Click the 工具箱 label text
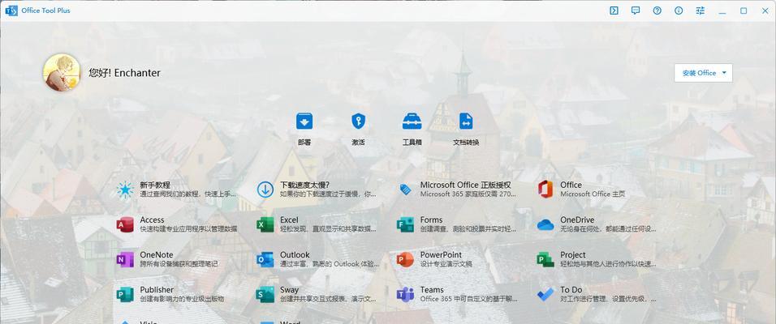The width and height of the screenshot is (776, 324). (x=412, y=143)
